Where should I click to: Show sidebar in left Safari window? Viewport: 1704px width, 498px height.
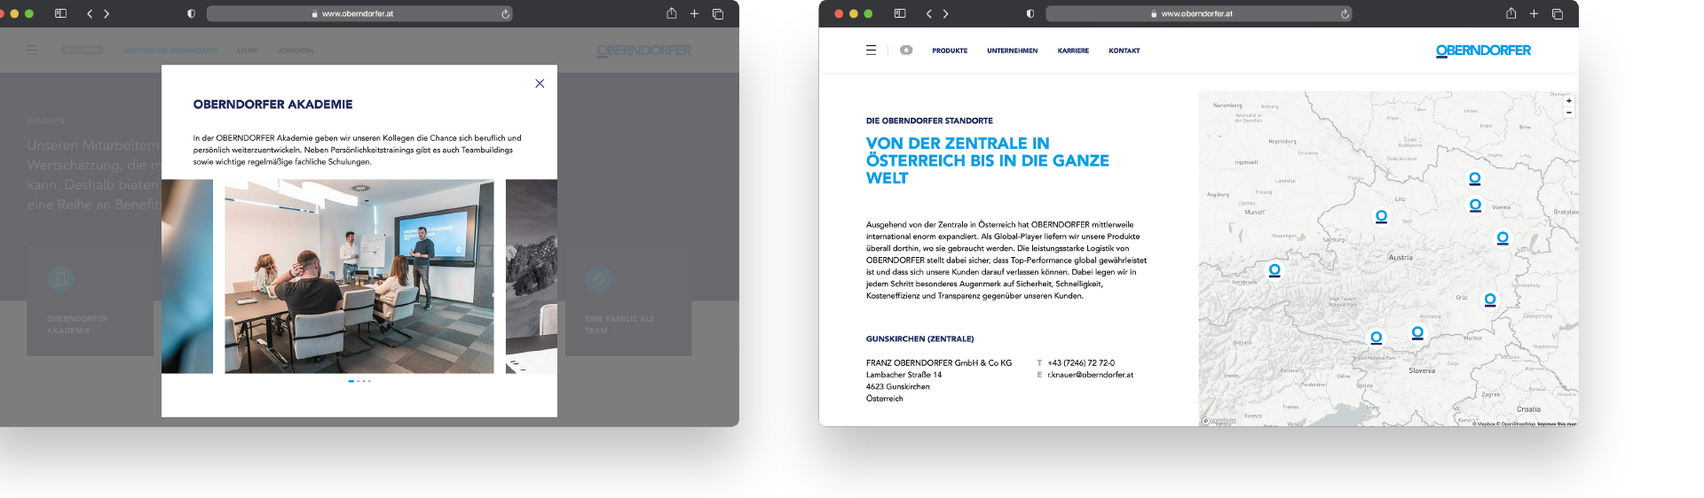pos(60,13)
